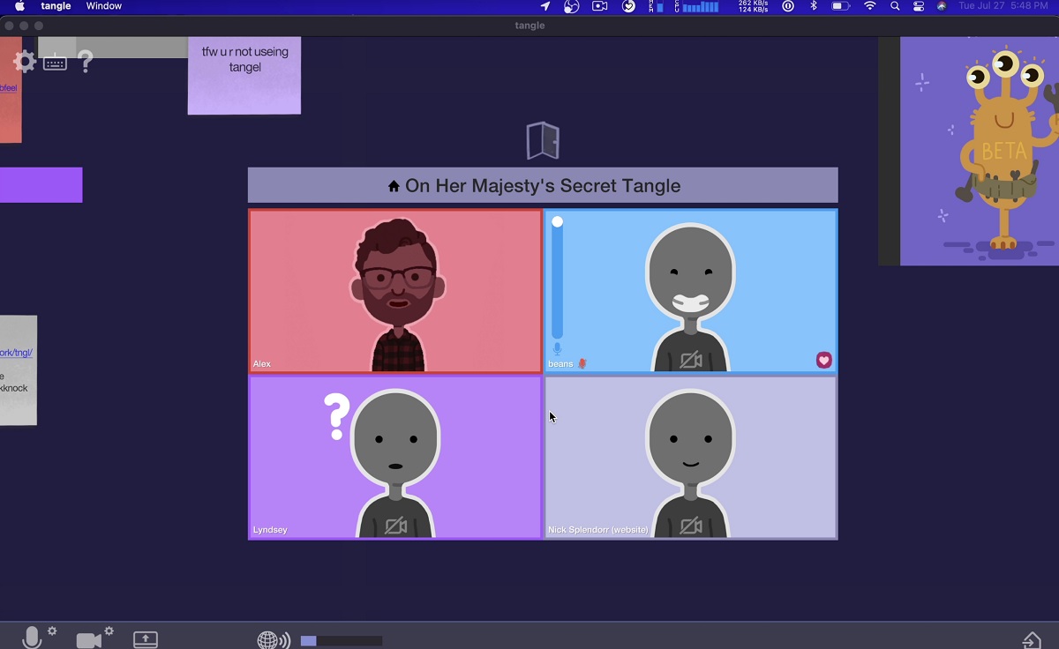Click camera-off icon on Lyndsey's avatar
Image resolution: width=1059 pixels, height=649 pixels.
point(395,526)
